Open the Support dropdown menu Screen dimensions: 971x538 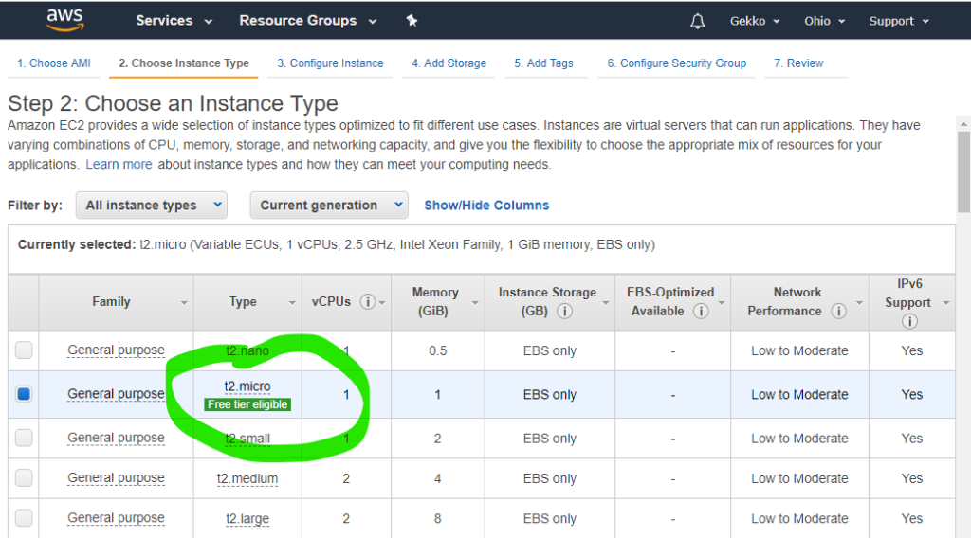point(899,21)
